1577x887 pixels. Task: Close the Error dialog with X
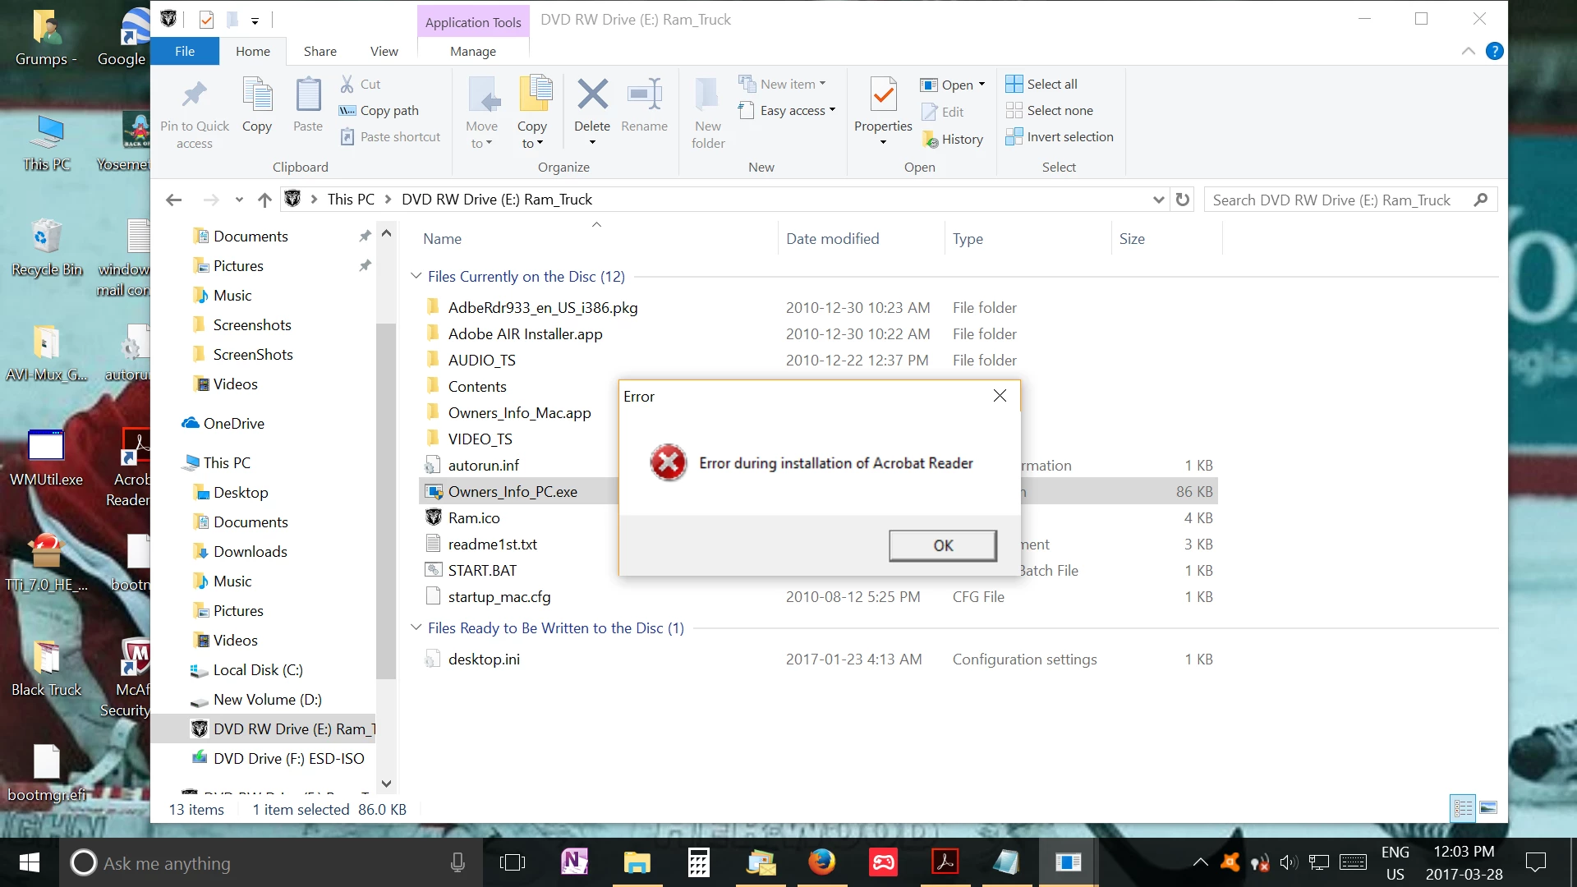1000,396
